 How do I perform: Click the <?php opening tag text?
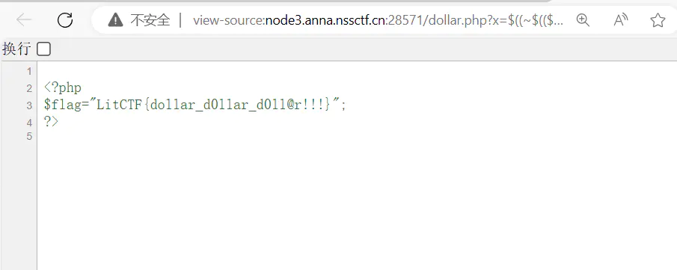tap(63, 88)
